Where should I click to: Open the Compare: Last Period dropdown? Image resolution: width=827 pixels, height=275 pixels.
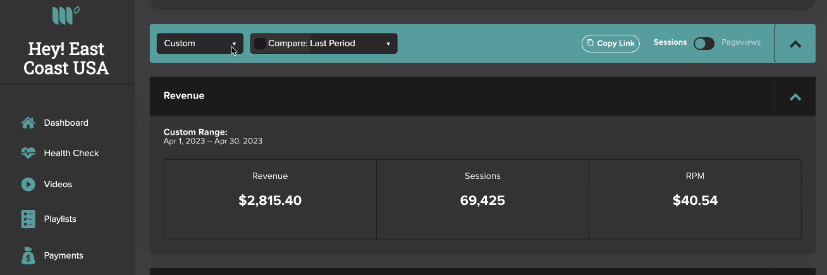pos(324,44)
